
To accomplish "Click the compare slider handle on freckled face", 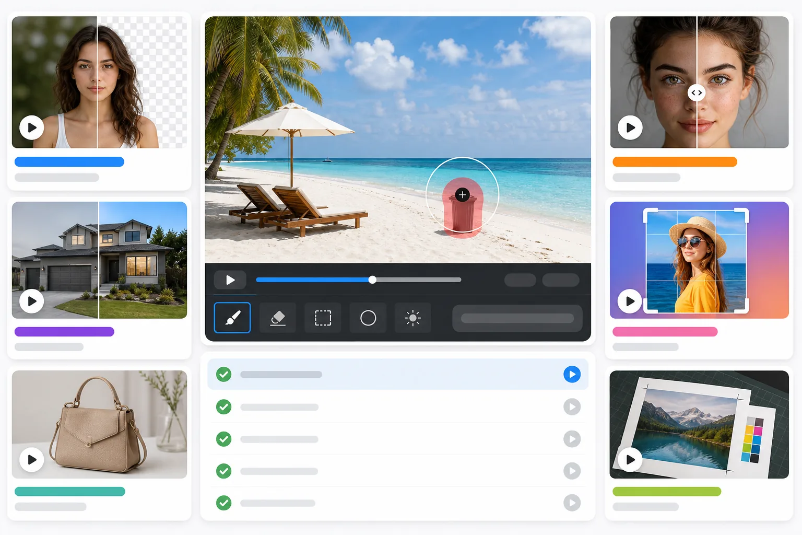I will (697, 92).
